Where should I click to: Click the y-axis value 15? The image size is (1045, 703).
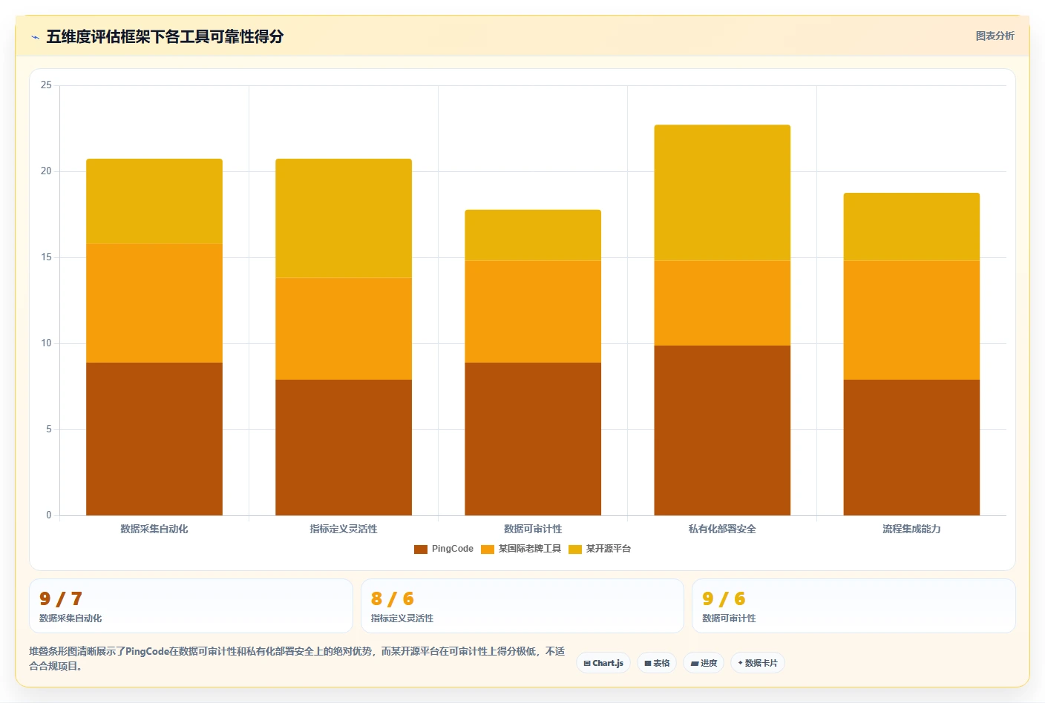[46, 257]
